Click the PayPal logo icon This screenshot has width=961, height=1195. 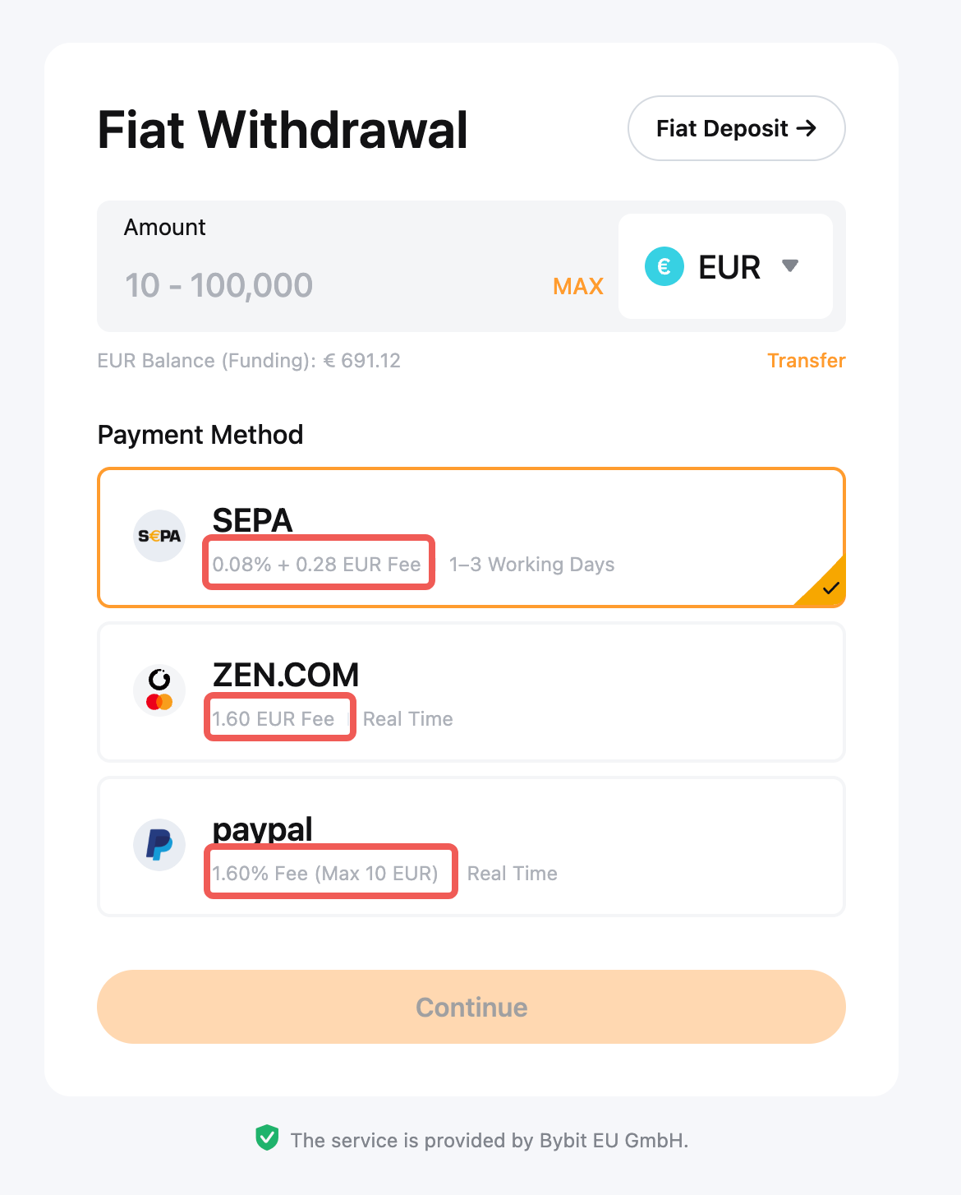159,845
